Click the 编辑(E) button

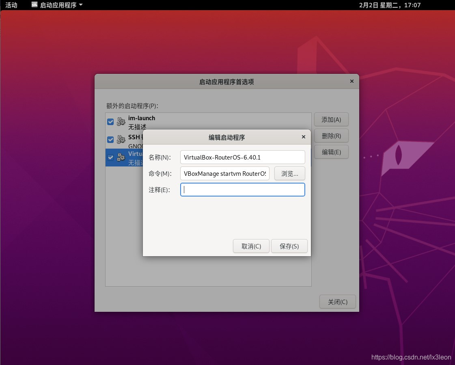point(331,152)
